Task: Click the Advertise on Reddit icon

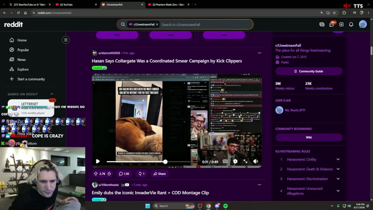Action: pos(322,24)
